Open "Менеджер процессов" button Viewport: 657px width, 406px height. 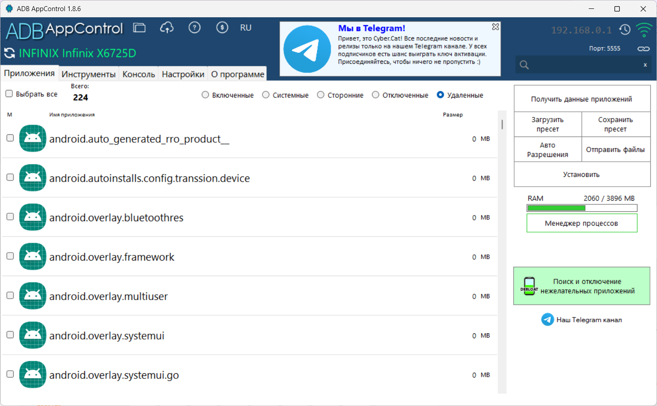point(582,223)
